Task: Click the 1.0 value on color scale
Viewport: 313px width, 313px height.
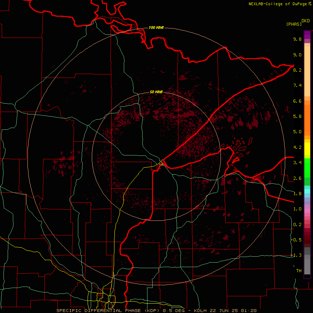Action: pyautogui.click(x=297, y=209)
